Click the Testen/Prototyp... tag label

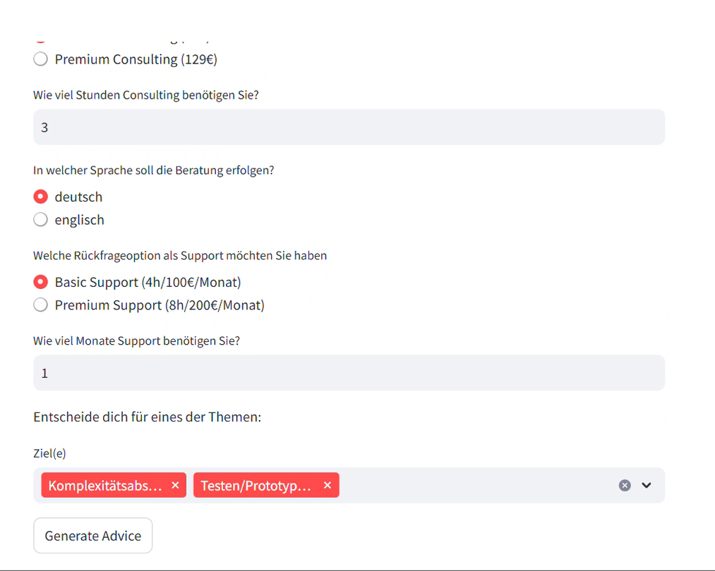point(256,486)
